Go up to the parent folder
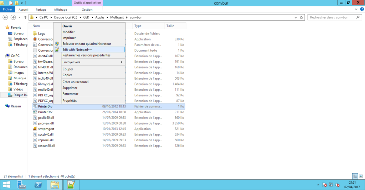Screen dimensions: 365x190 point(25,17)
